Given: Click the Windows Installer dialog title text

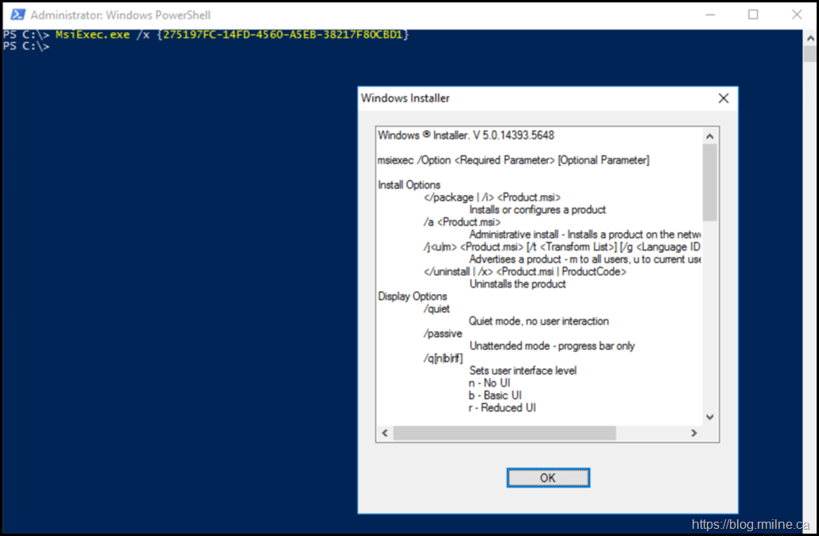Looking at the screenshot, I should coord(405,99).
